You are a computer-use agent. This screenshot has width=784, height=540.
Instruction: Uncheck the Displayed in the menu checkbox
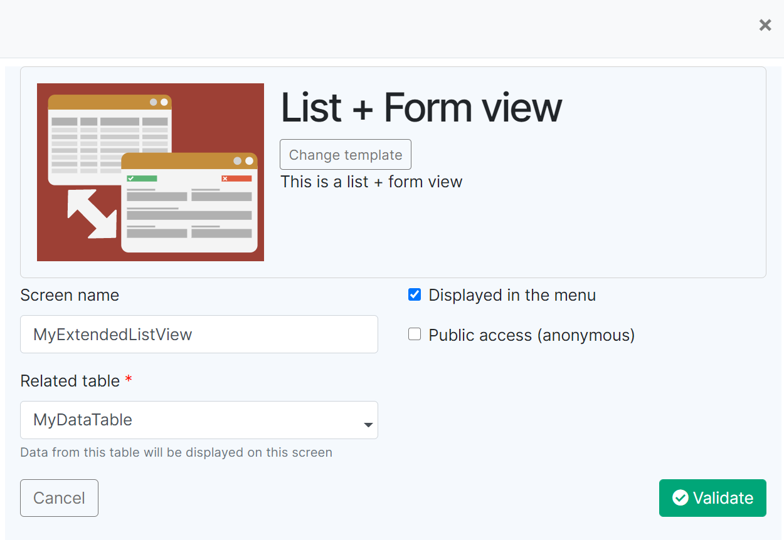click(415, 295)
